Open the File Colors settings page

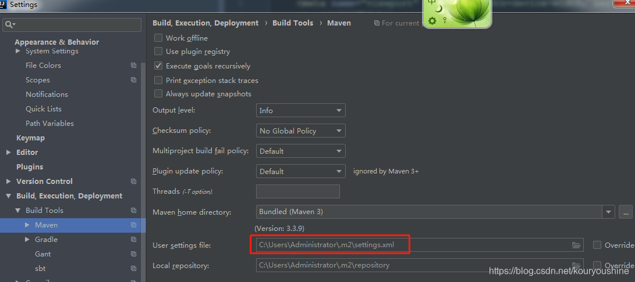coord(43,66)
